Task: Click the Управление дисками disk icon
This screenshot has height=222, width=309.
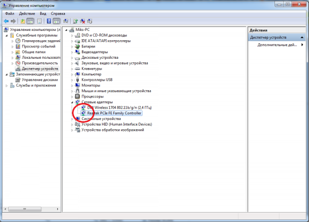Action: (x=18, y=80)
